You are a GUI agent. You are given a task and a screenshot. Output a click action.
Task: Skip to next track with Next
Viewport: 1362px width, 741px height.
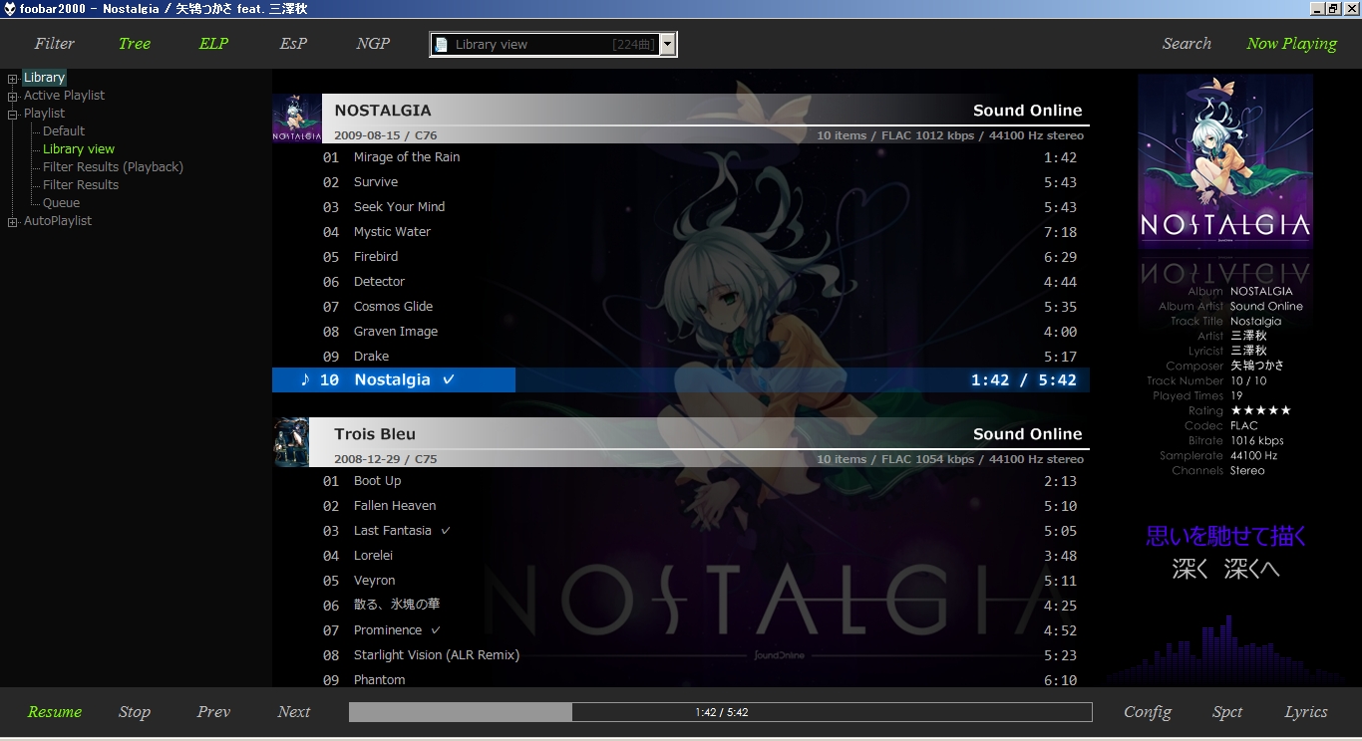pos(294,712)
